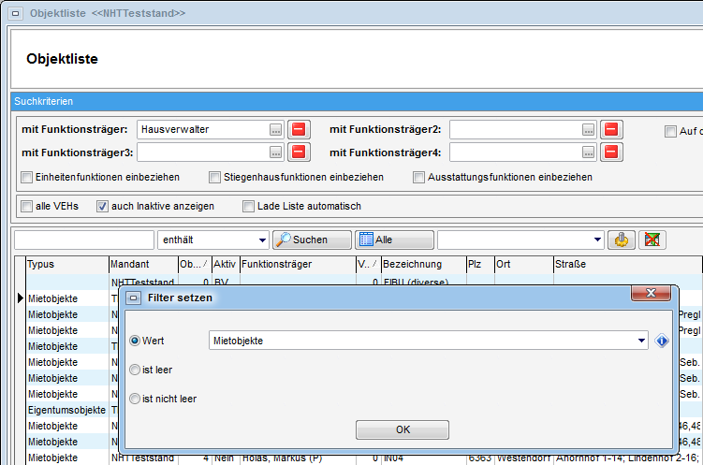
Task: Click the blue info icon beside Wert dropdown
Action: 662,341
